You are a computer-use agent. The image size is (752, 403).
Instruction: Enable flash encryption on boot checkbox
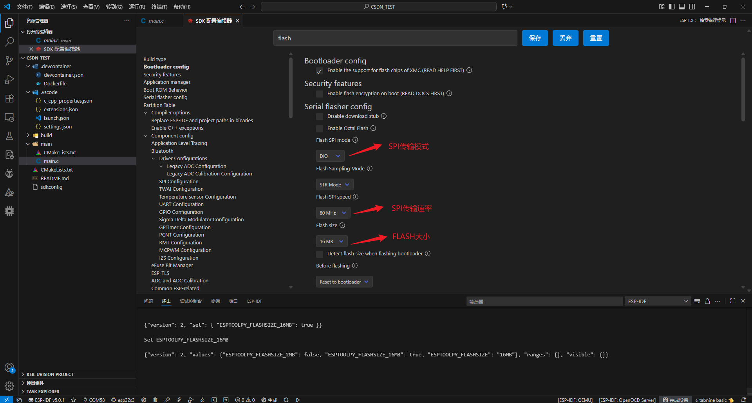point(320,94)
